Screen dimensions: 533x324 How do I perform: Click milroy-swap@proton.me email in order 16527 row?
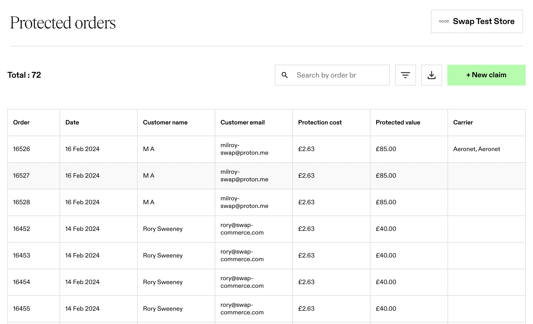(244, 176)
